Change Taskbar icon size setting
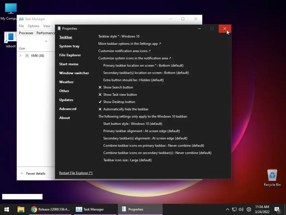The height and width of the screenshot is (215, 286). pos(127,160)
